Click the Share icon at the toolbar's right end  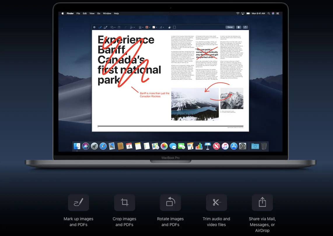tap(246, 27)
